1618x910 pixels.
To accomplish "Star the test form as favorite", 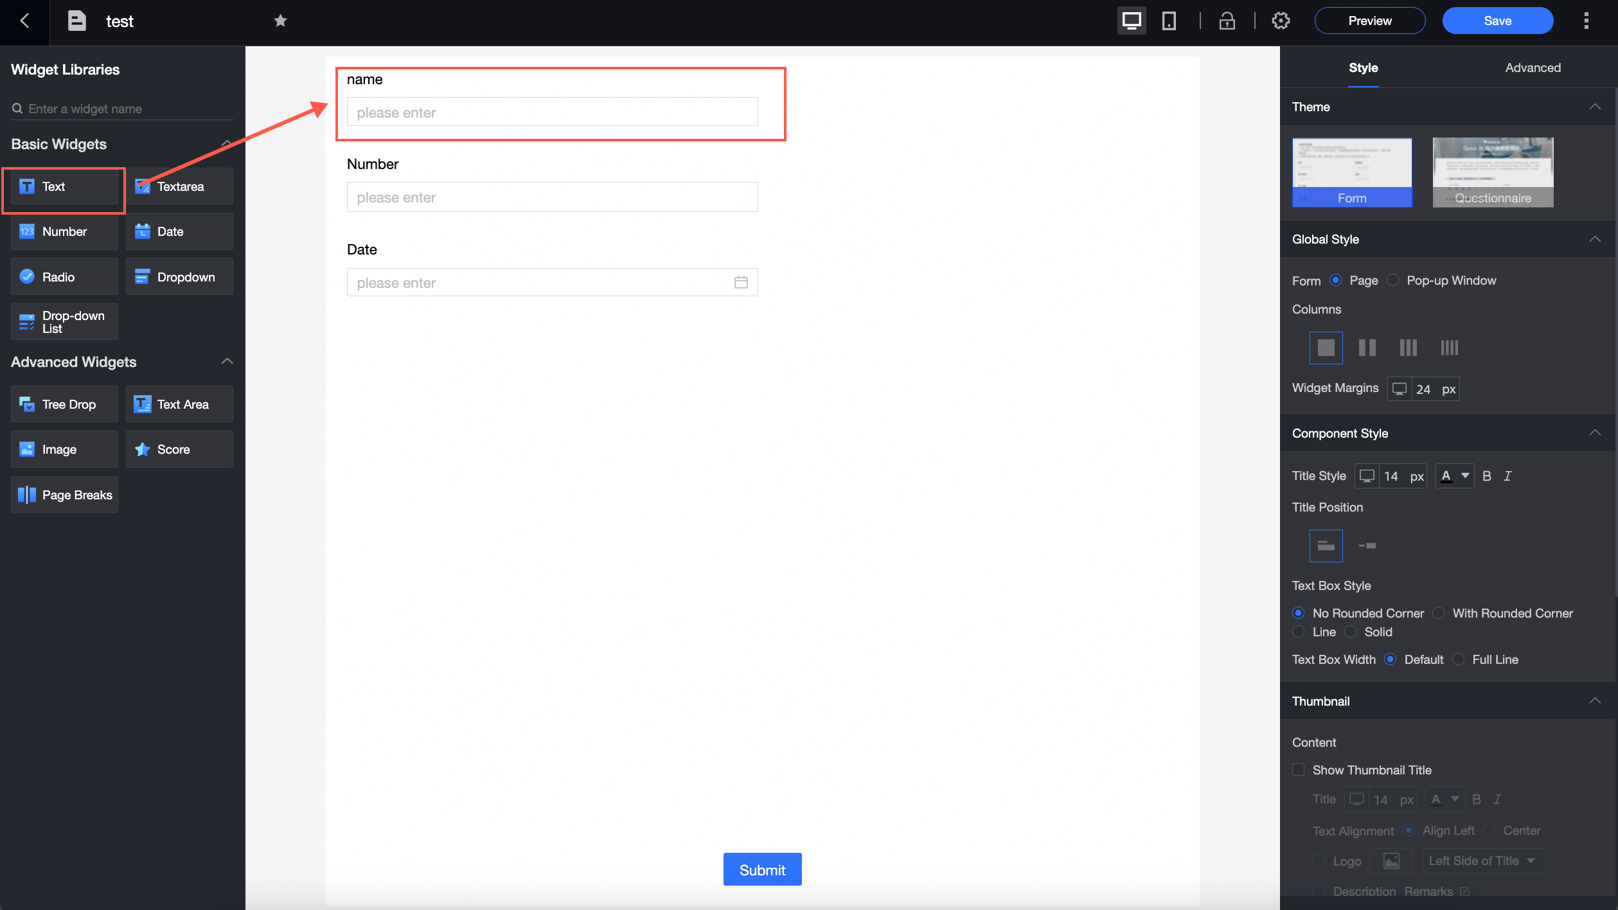I will (x=280, y=21).
